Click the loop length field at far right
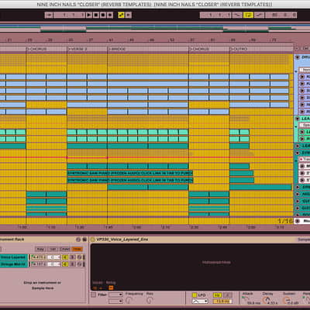Viewport: 310px width, 310px height. point(281,15)
